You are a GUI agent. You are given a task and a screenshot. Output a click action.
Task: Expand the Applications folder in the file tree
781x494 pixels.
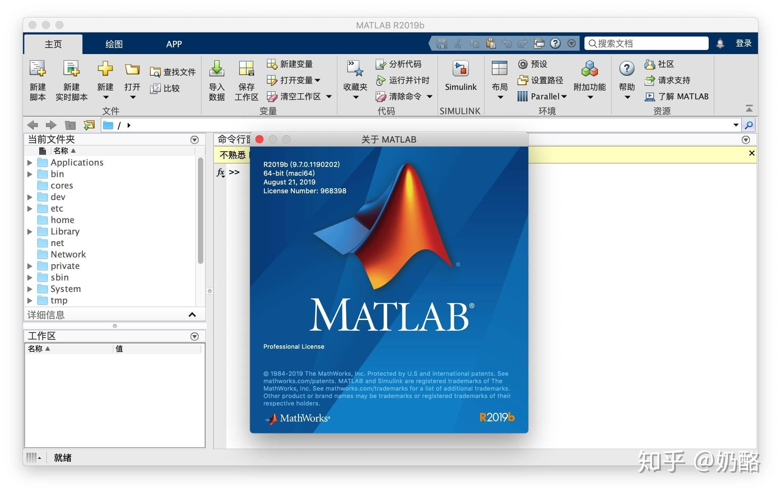pos(30,162)
